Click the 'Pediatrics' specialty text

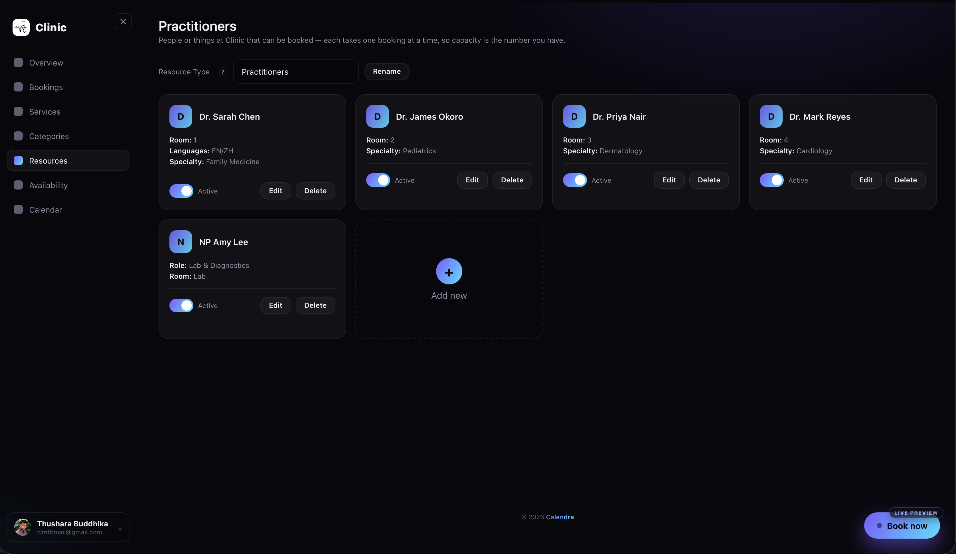point(419,151)
